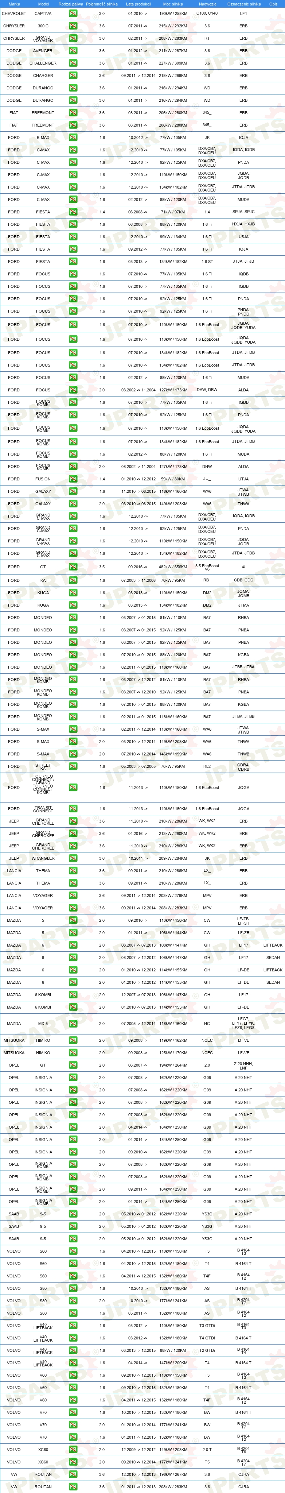Click fuel icon in Mazda MX-5 row
The image size is (285, 1493).
(73, 1024)
